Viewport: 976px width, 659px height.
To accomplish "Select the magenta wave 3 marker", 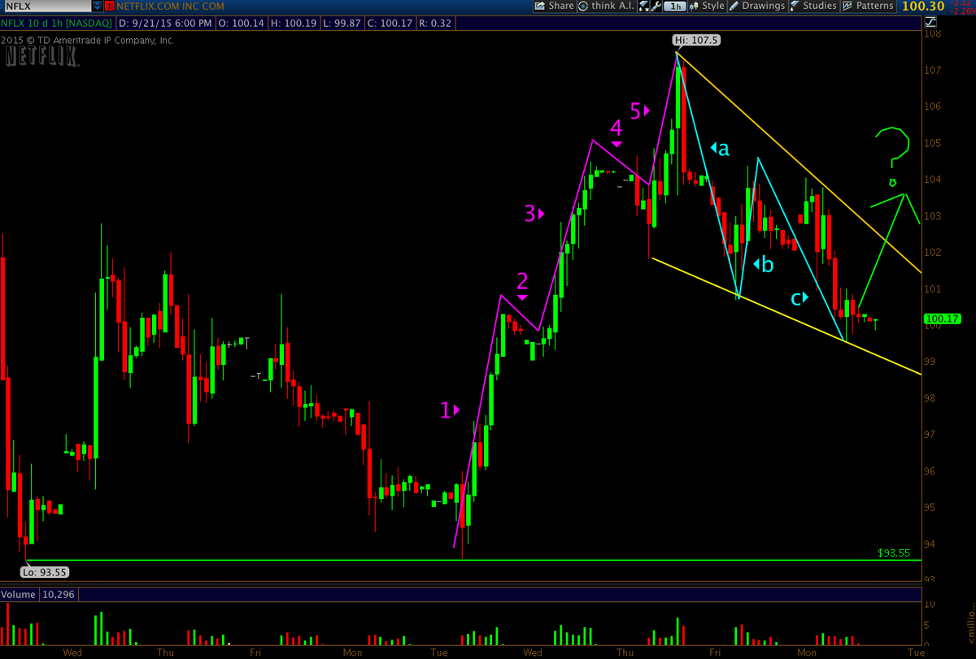I will click(x=534, y=214).
